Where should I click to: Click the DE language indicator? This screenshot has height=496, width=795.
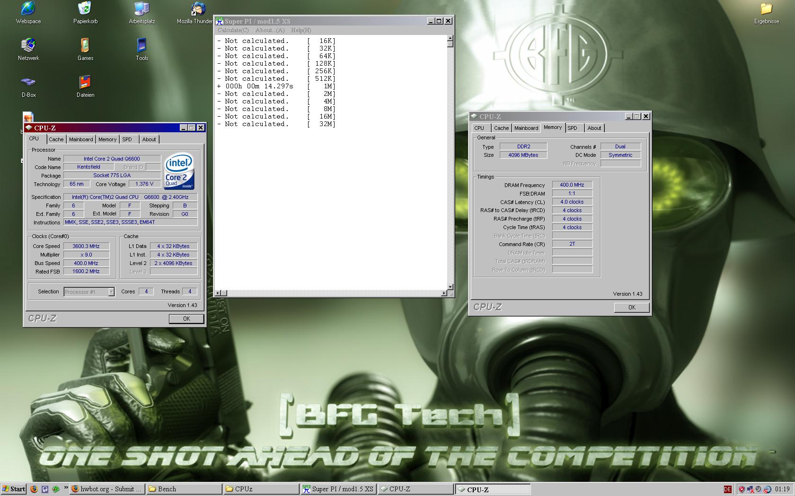coord(728,489)
